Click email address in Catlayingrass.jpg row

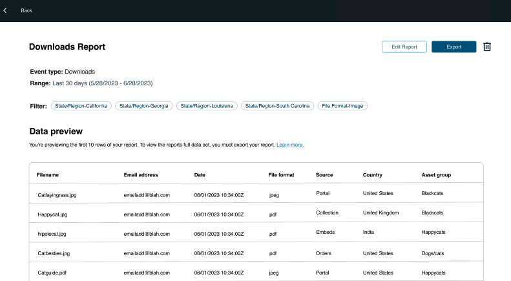click(x=147, y=195)
